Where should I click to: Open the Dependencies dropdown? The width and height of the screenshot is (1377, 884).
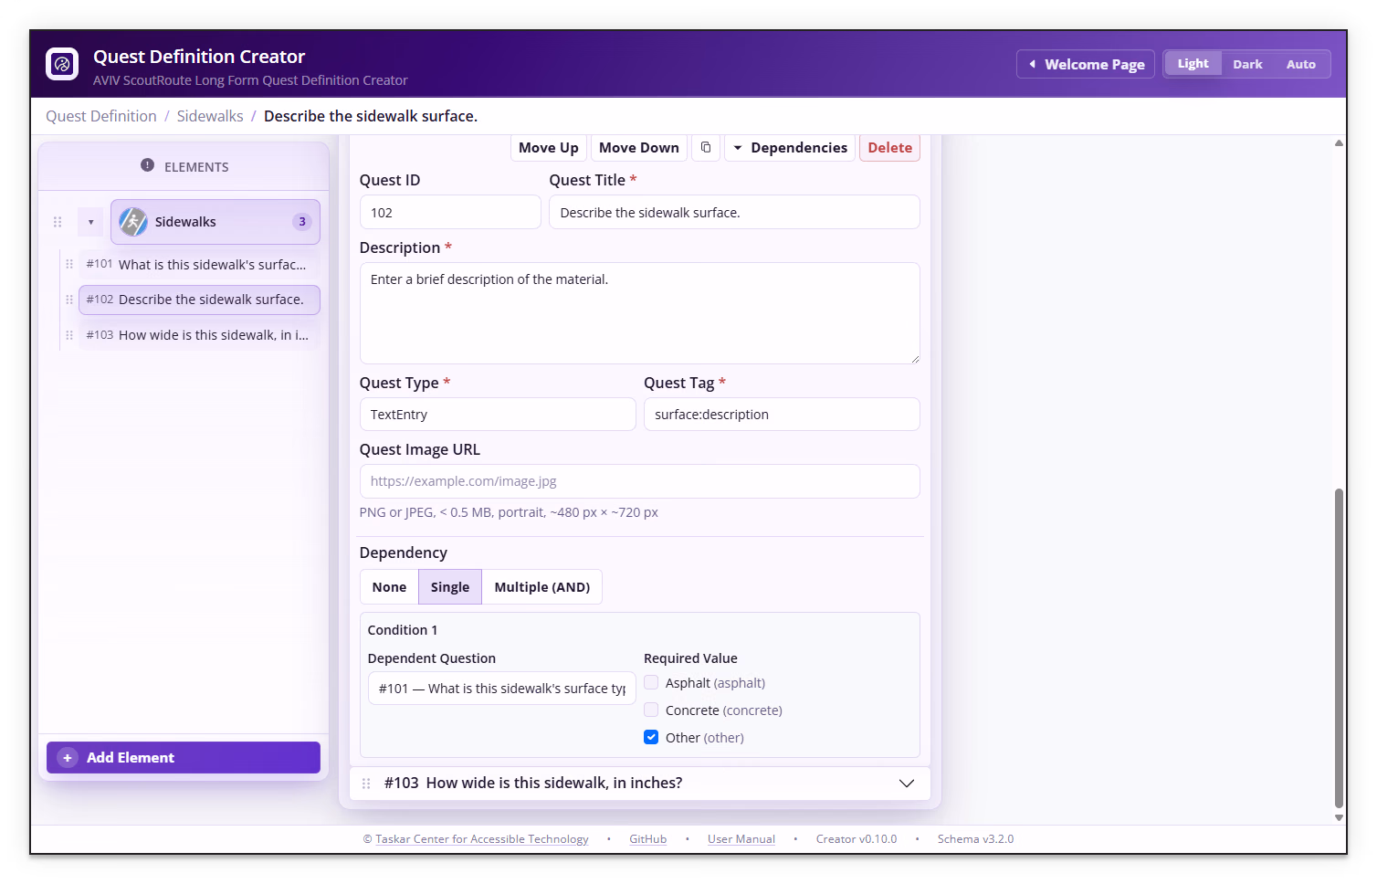[x=790, y=148]
